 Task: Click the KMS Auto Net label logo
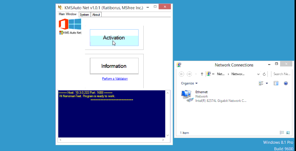[70, 33]
